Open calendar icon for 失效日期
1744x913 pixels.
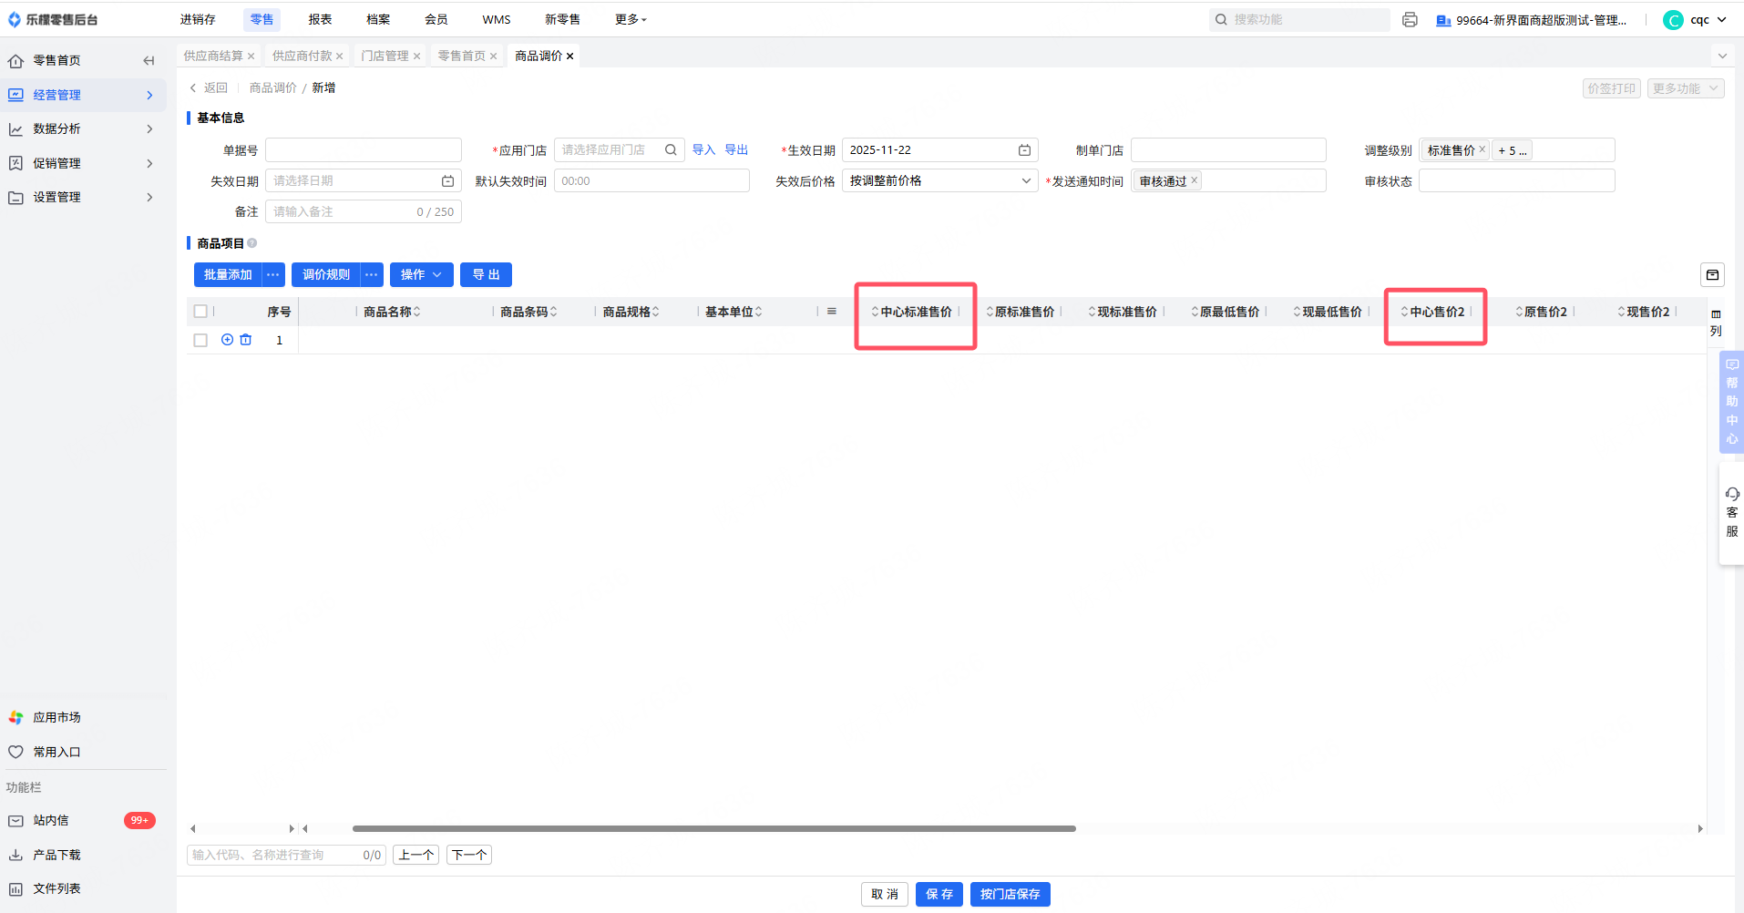(x=447, y=181)
